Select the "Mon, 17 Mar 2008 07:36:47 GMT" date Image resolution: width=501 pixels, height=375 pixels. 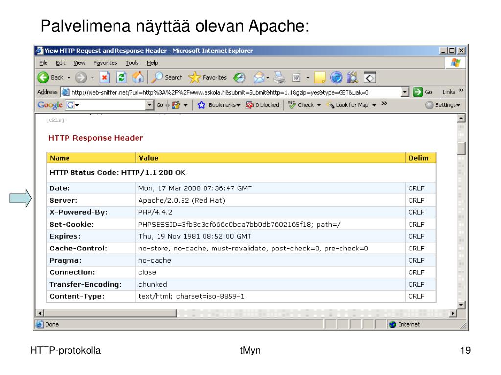tap(195, 188)
